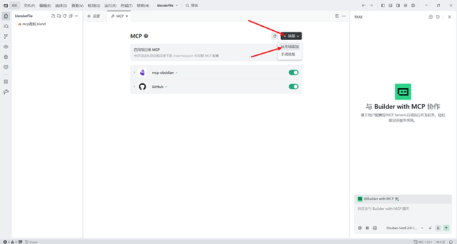Click the user account icon in title bar
Screen dimensions: 457x244
413,5
